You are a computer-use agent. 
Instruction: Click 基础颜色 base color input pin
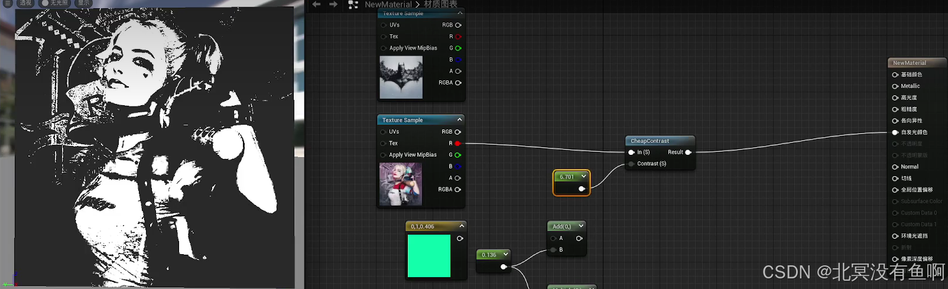pyautogui.click(x=895, y=75)
